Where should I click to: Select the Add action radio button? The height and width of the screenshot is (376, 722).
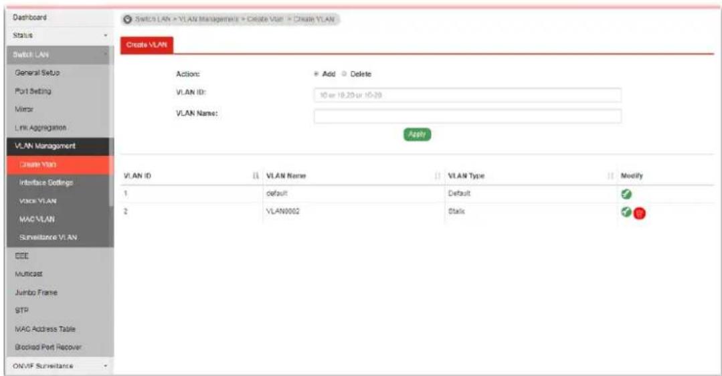coord(317,74)
